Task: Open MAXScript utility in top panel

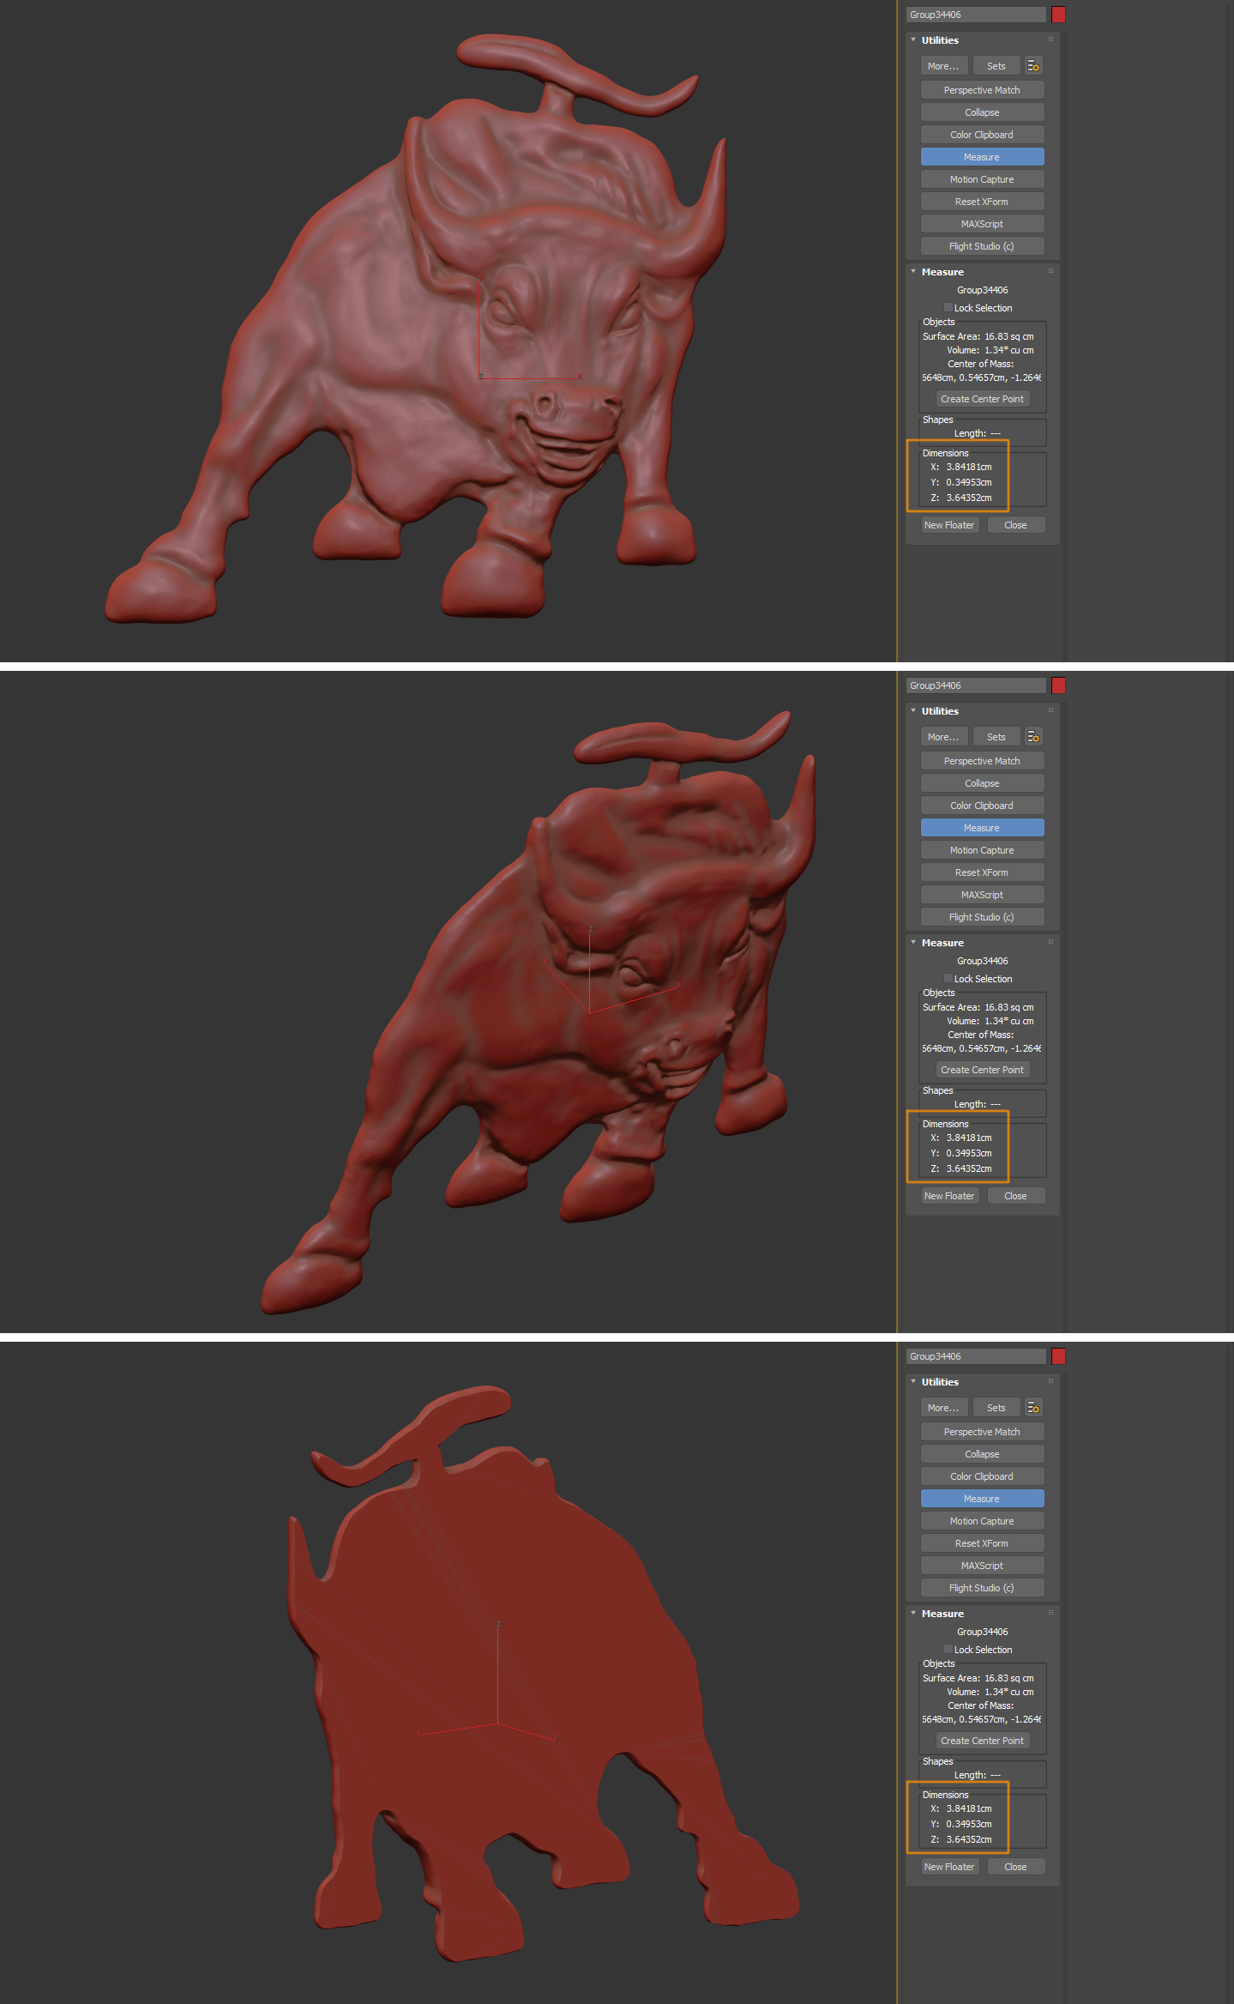Action: [x=983, y=224]
